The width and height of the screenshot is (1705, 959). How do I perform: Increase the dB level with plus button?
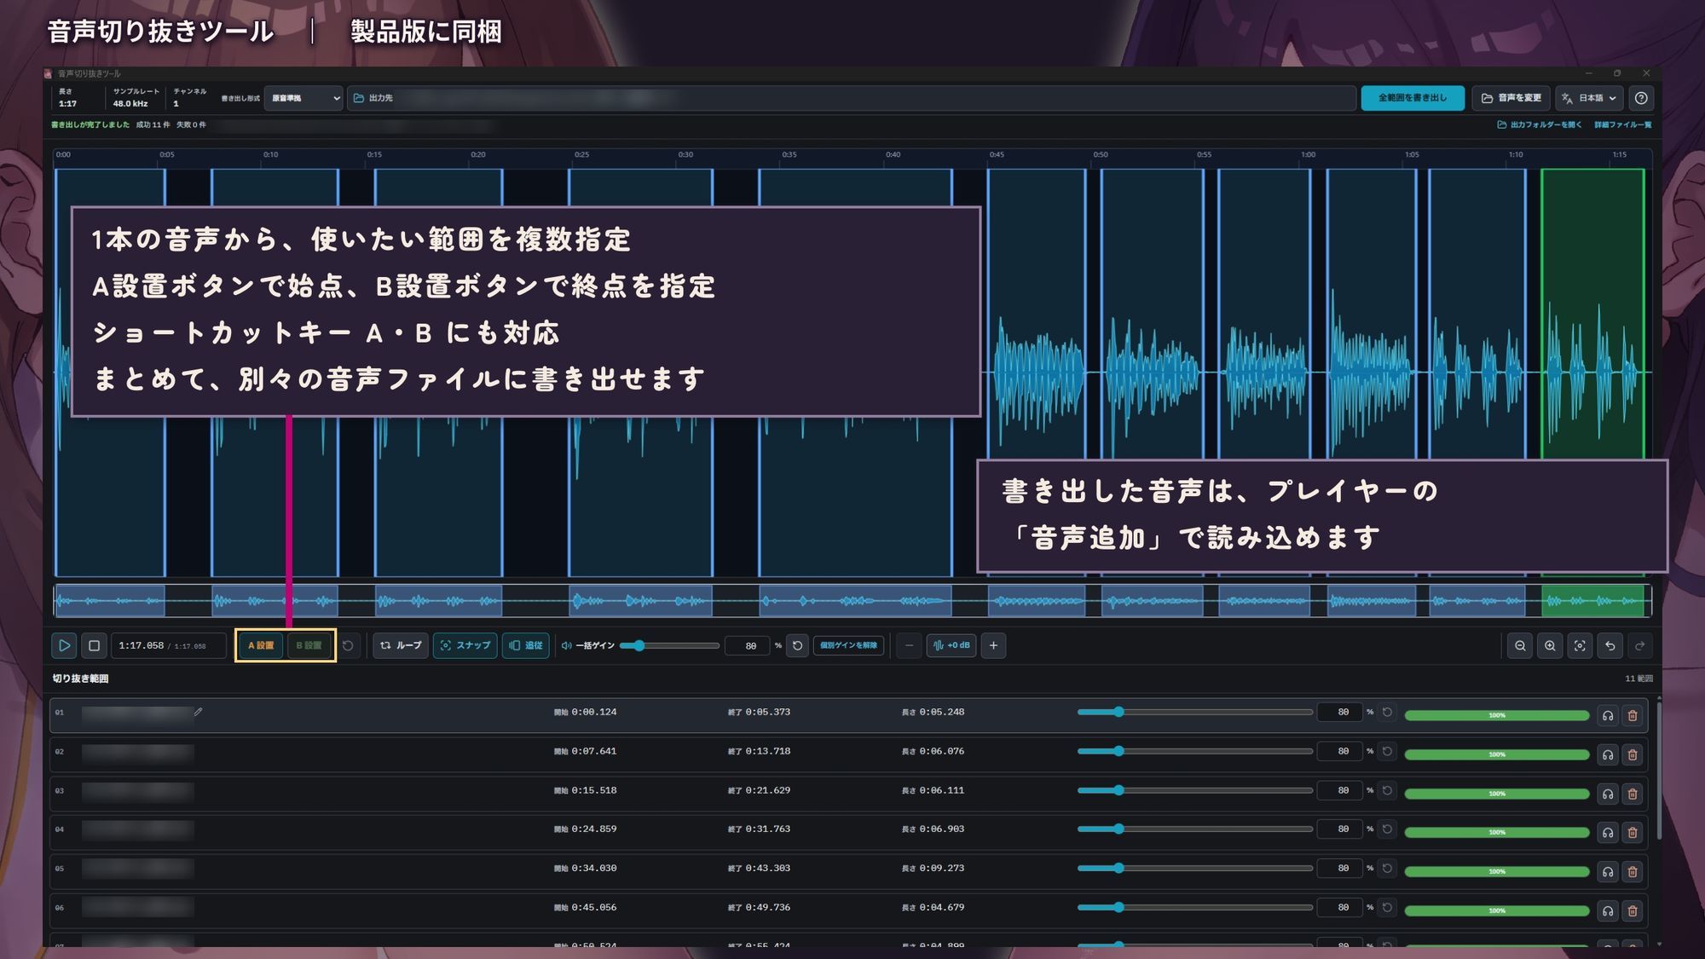[993, 645]
